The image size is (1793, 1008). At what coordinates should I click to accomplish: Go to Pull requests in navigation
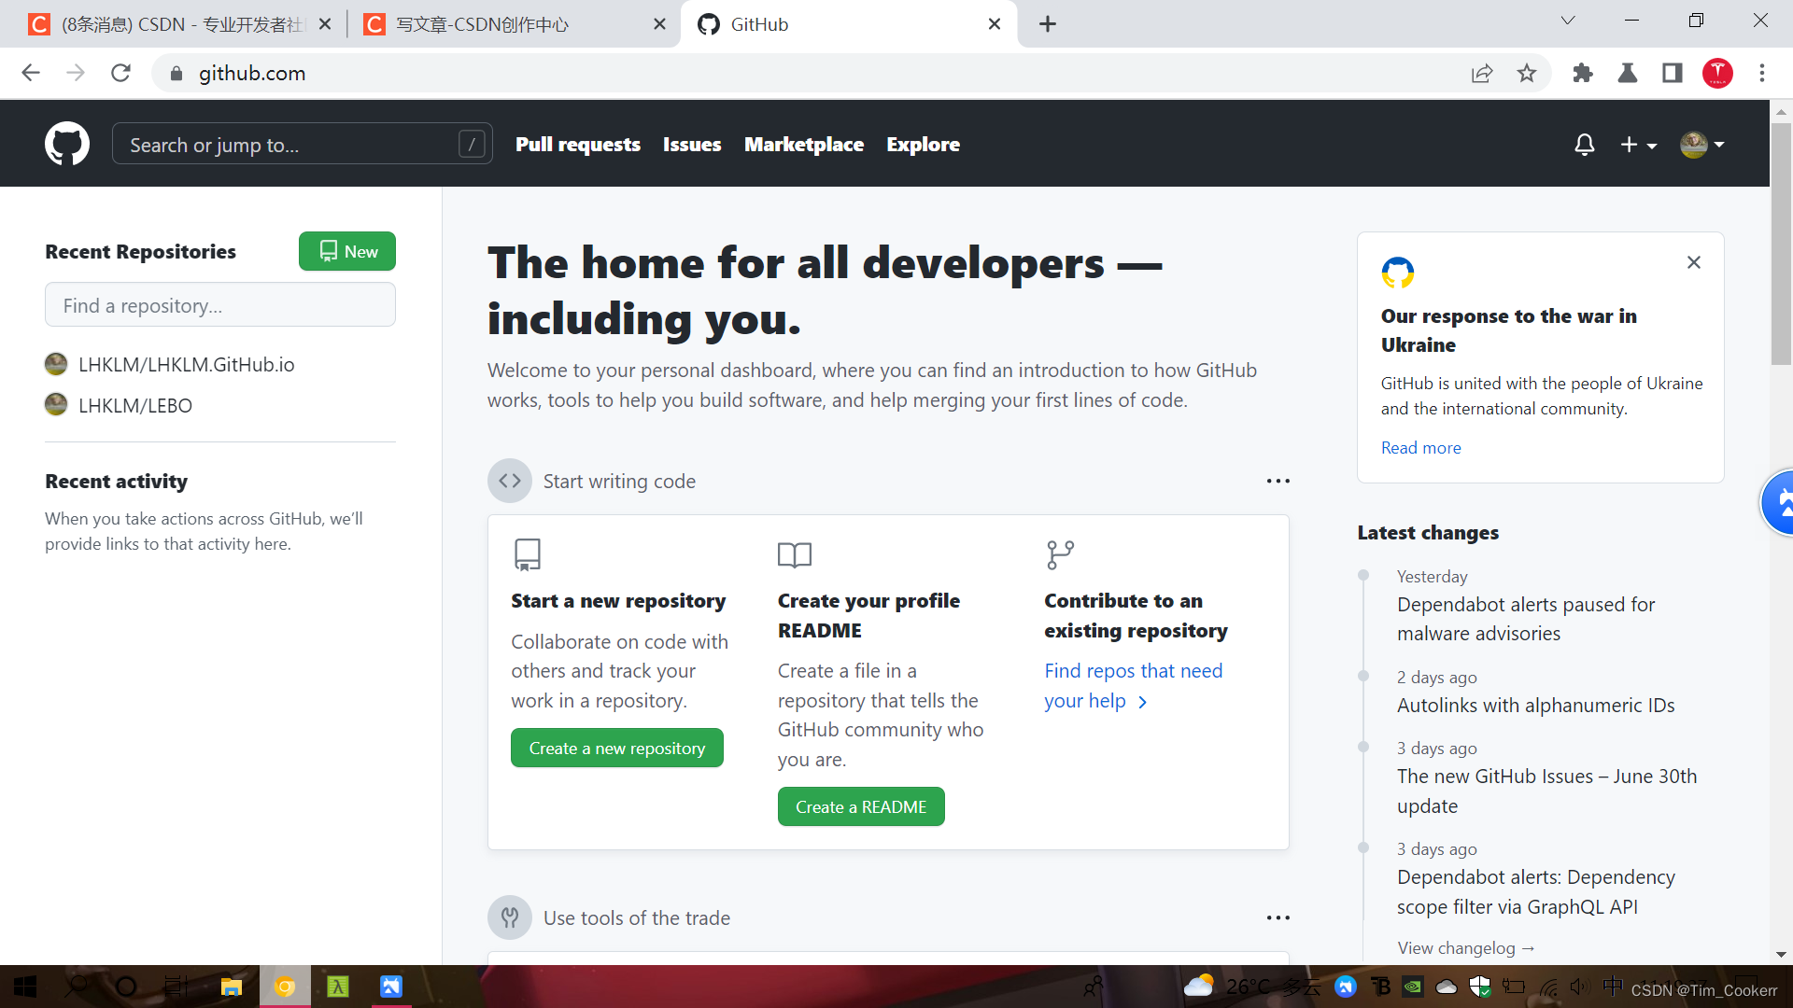pos(577,145)
